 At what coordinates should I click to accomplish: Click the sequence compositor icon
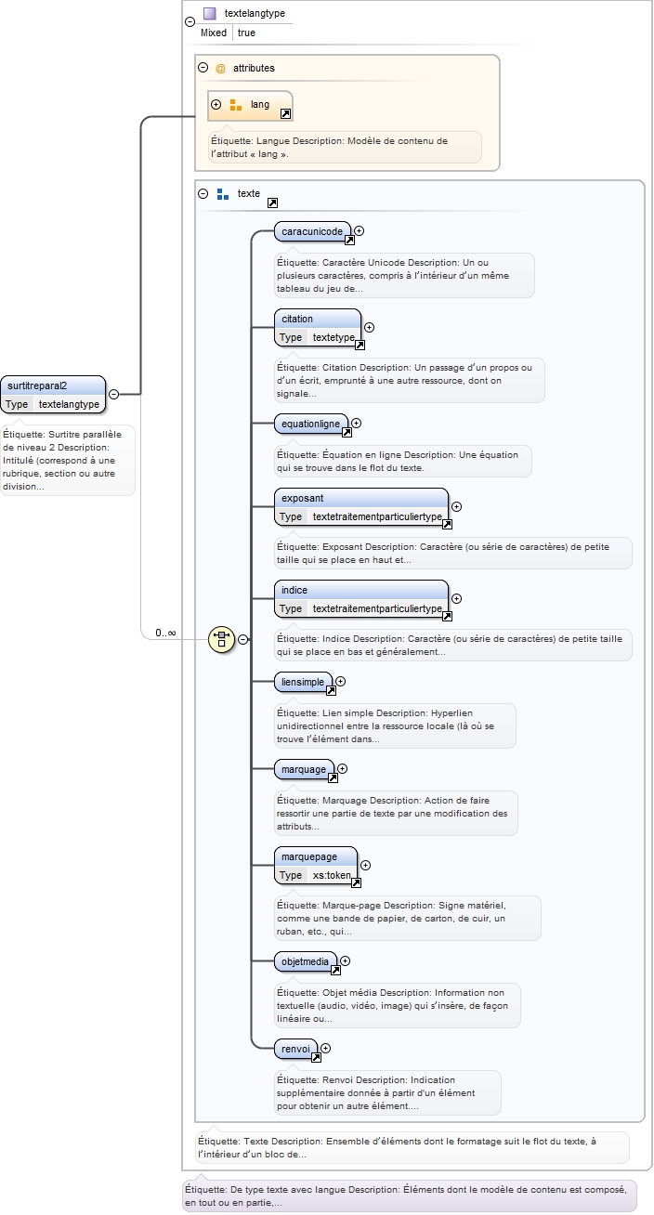[221, 639]
